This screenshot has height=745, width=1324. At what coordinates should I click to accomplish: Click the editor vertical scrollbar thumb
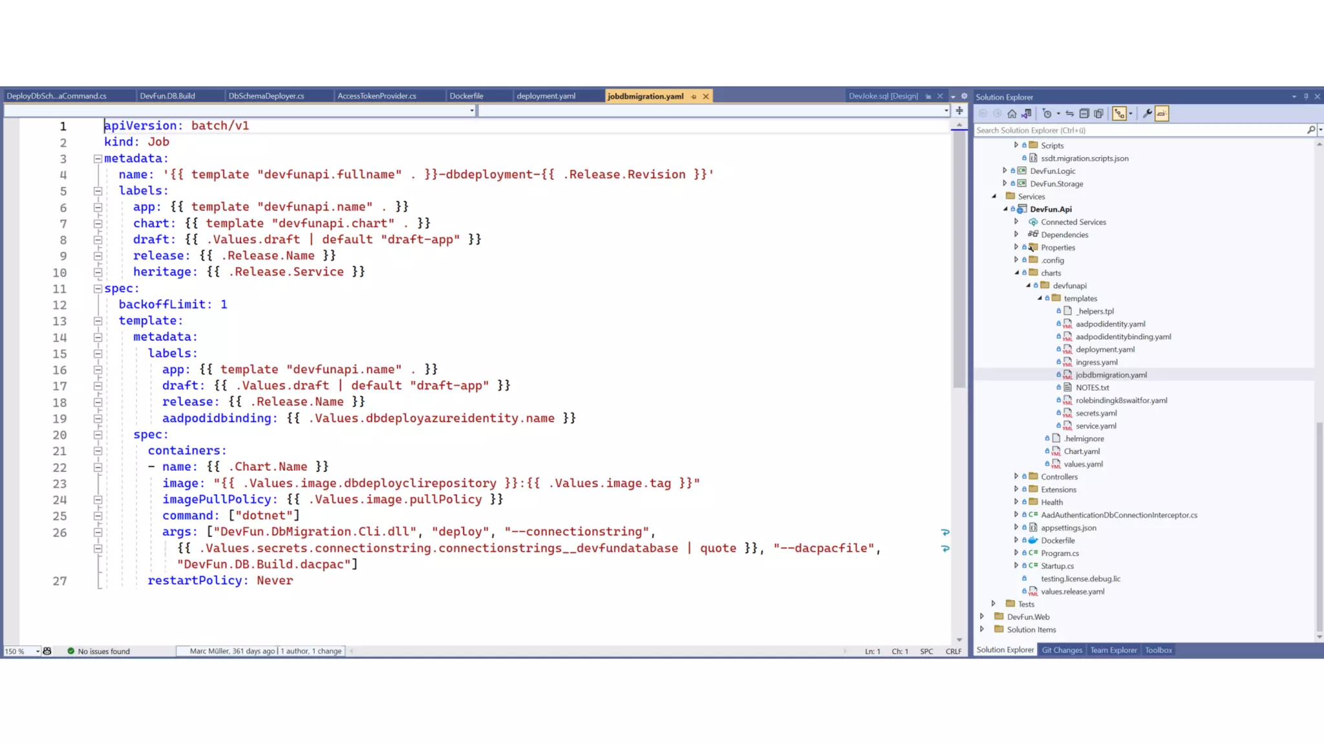(x=959, y=259)
